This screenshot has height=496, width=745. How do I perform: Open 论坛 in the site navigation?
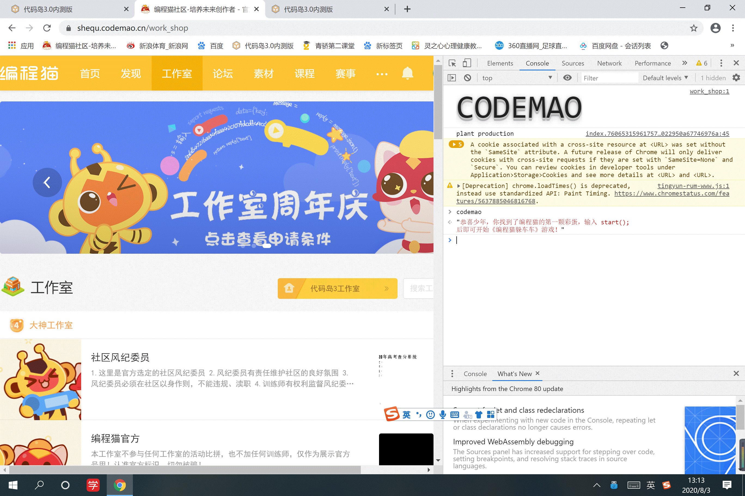(223, 74)
